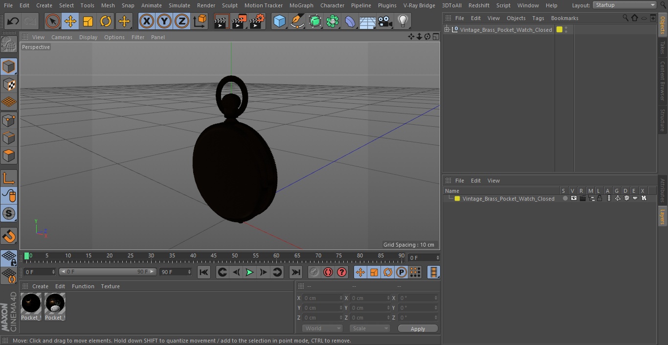Render the active view
The height and width of the screenshot is (345, 668).
click(222, 21)
